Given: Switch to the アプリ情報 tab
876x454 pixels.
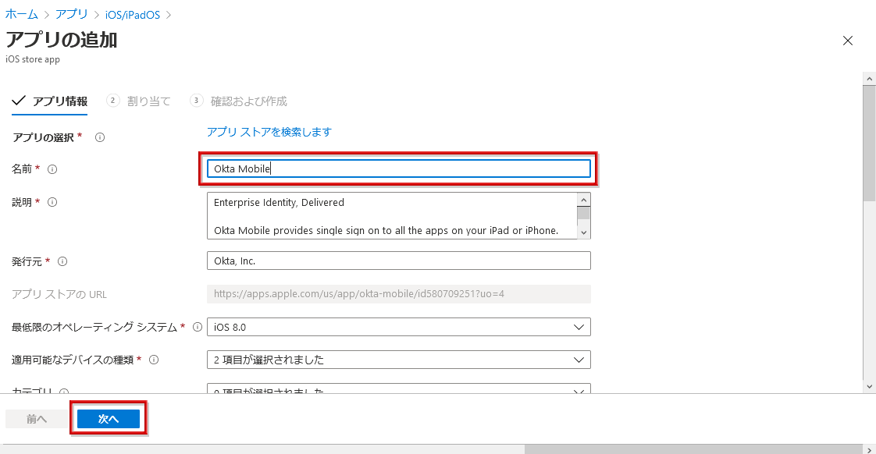Looking at the screenshot, I should [51, 101].
